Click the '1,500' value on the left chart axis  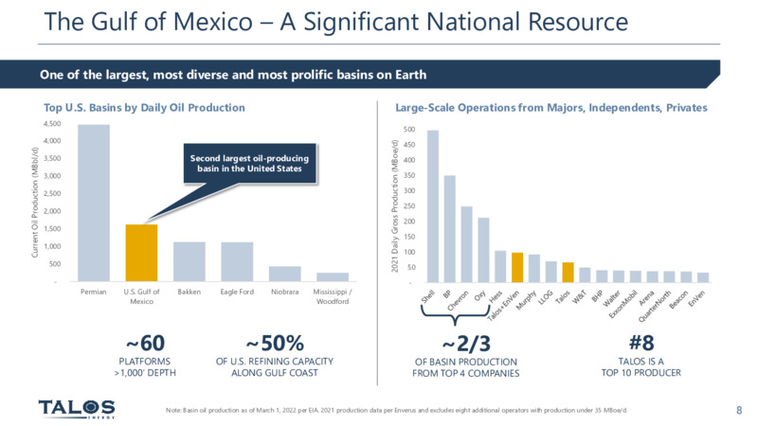(52, 229)
